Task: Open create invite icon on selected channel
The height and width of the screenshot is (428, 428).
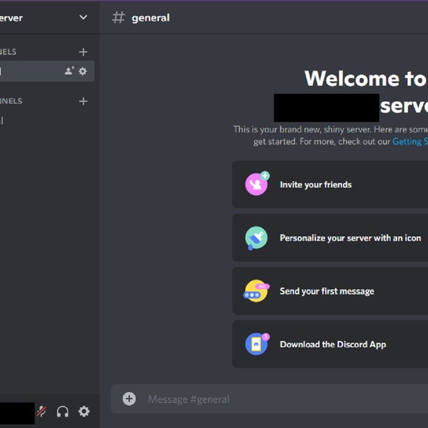Action: pos(70,71)
